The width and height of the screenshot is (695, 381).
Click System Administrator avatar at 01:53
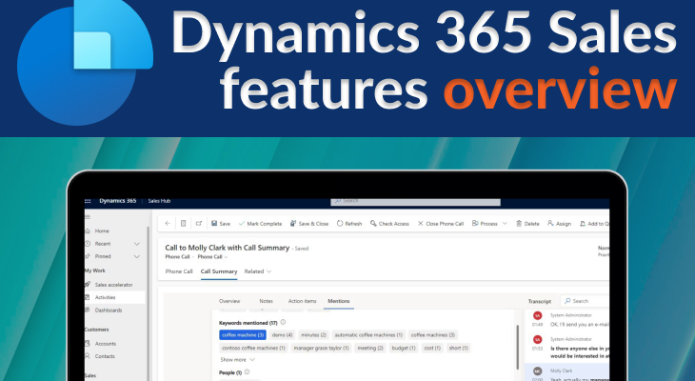[x=538, y=340]
